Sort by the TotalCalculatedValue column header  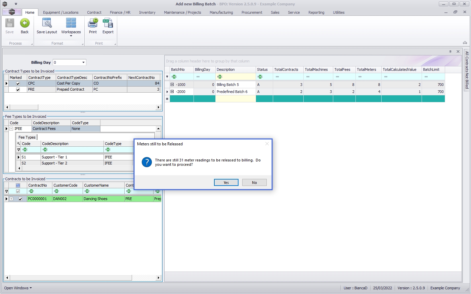point(401,69)
